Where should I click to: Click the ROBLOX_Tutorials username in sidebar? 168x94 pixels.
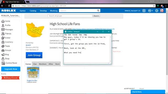coord(10,16)
